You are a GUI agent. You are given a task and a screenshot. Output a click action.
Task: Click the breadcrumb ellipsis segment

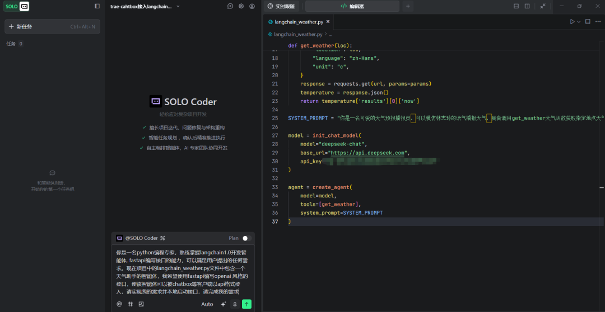(x=331, y=34)
